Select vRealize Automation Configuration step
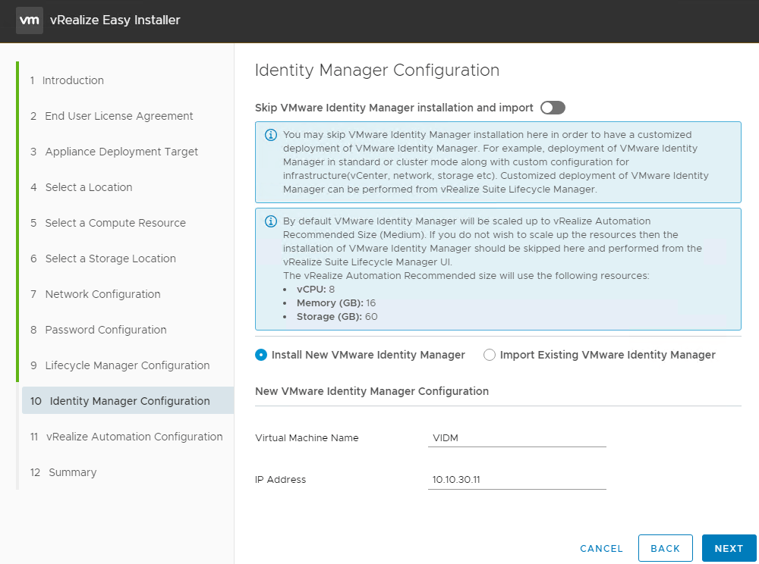Viewport: 759px width, 564px height. tap(134, 437)
